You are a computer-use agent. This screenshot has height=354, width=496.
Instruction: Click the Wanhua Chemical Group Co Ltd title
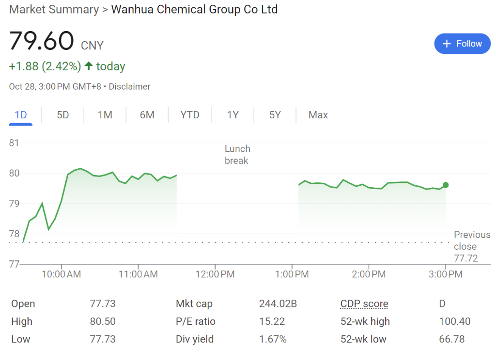[x=194, y=9]
